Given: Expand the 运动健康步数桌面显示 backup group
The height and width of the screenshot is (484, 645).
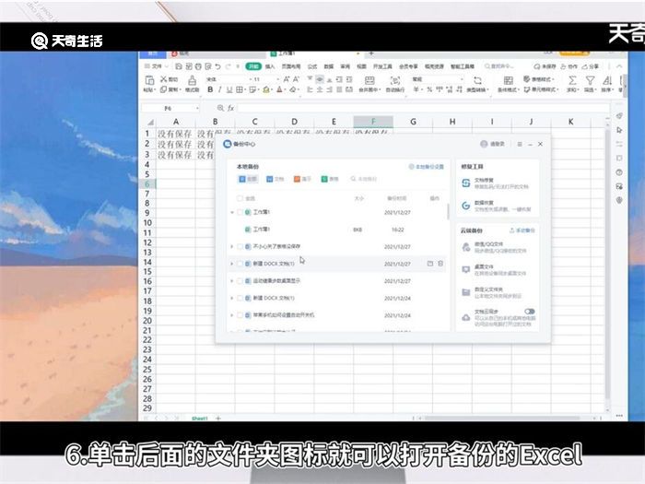Looking at the screenshot, I should tap(232, 280).
